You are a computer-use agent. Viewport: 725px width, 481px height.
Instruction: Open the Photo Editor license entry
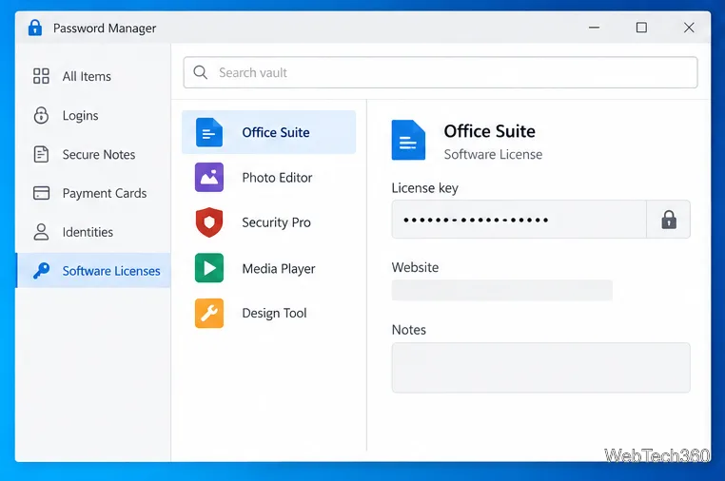[268, 177]
